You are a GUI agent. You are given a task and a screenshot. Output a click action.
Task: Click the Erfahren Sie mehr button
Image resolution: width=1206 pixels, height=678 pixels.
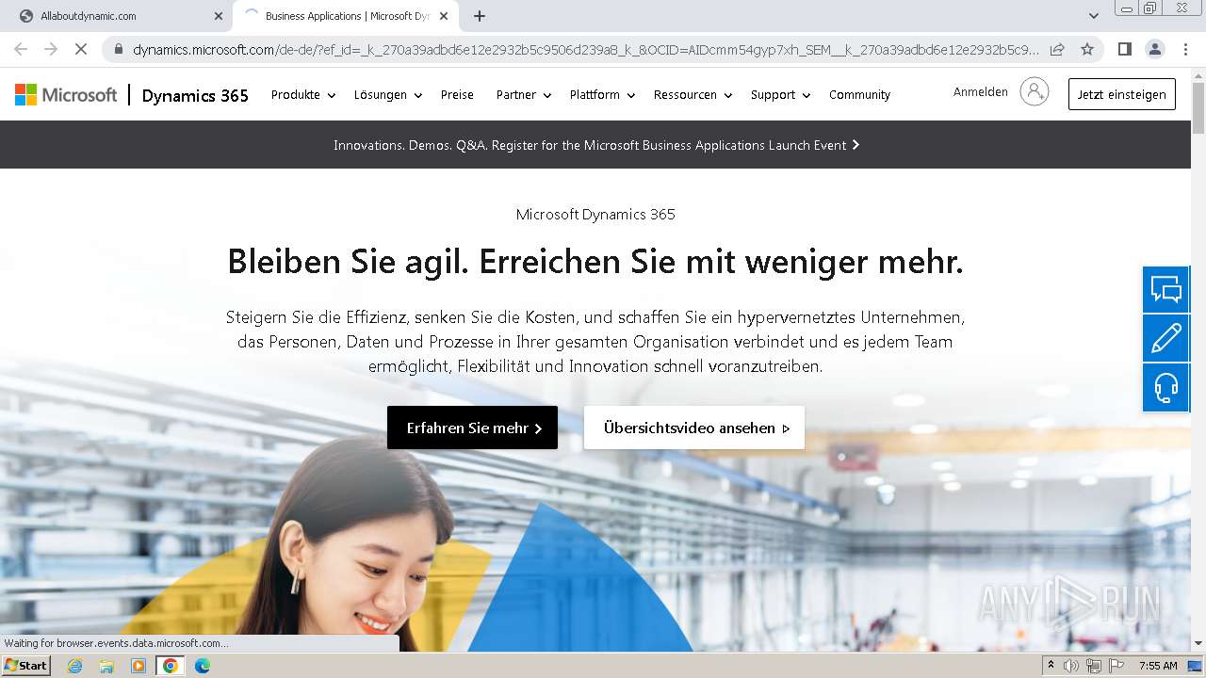tap(472, 428)
